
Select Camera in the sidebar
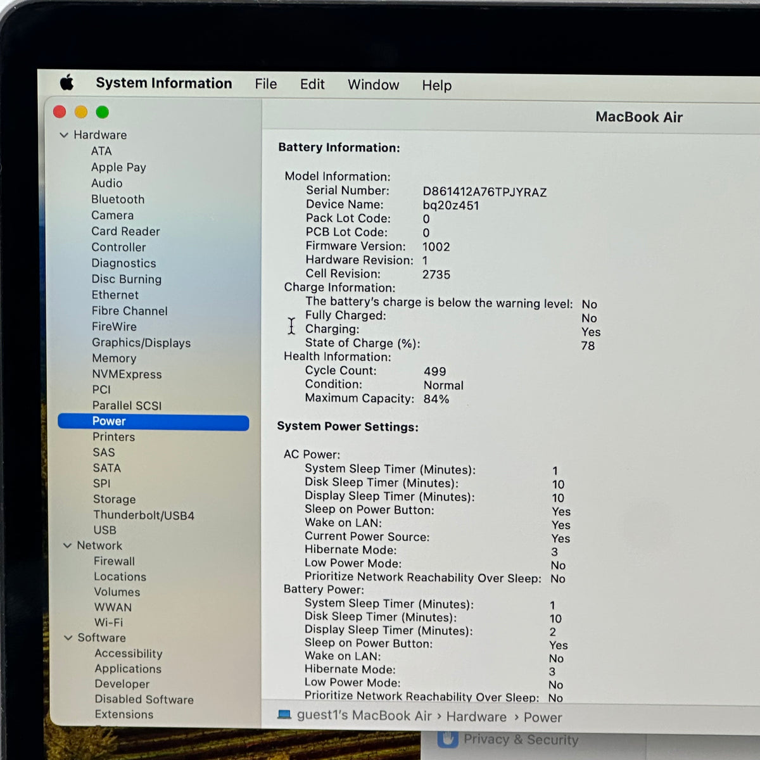coord(112,215)
